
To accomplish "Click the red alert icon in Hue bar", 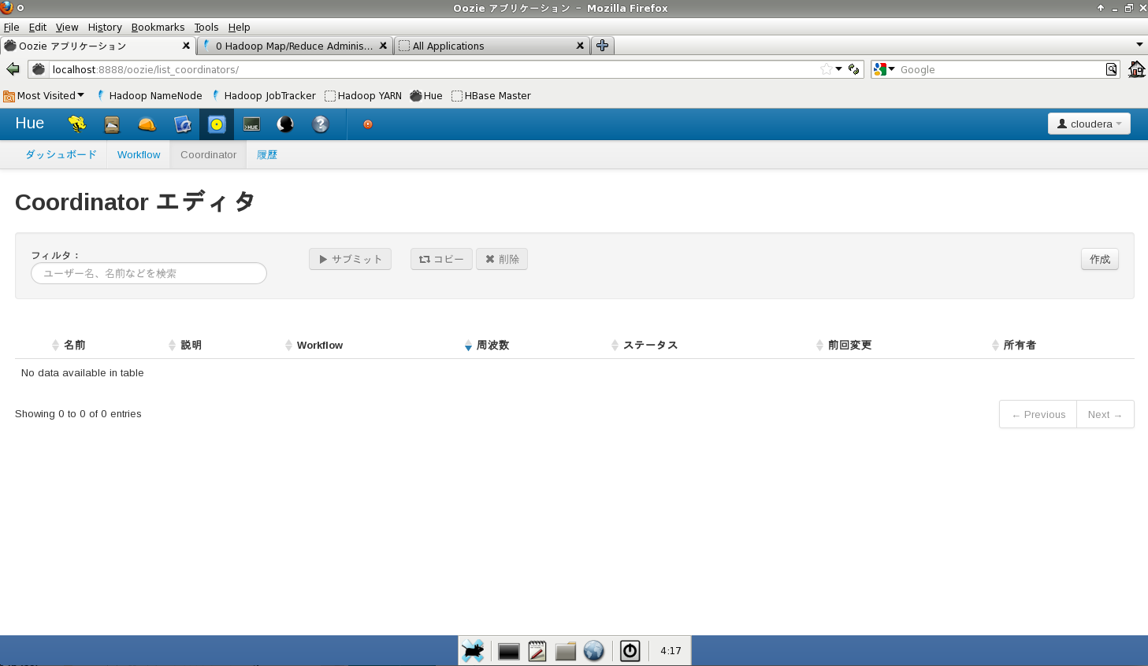I will [x=368, y=124].
